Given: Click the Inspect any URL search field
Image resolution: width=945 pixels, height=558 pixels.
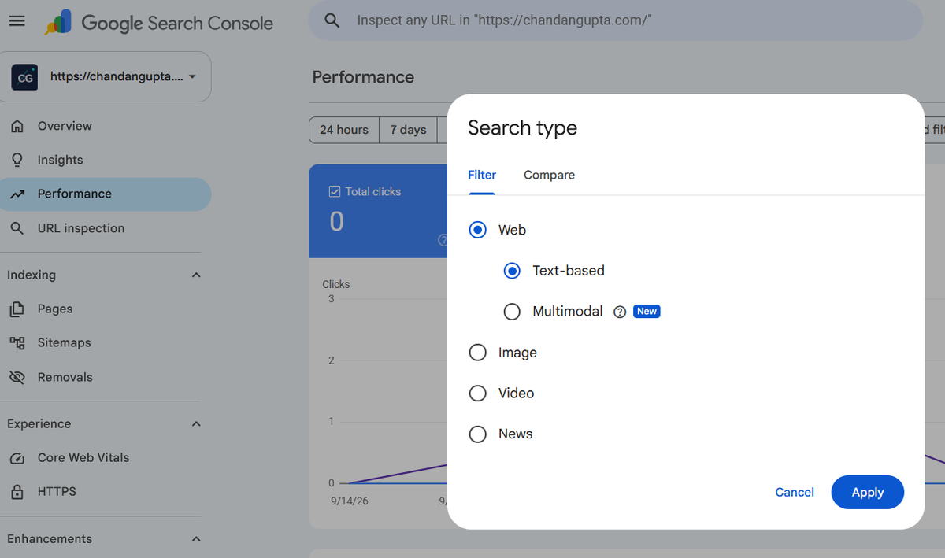Looking at the screenshot, I should (614, 20).
